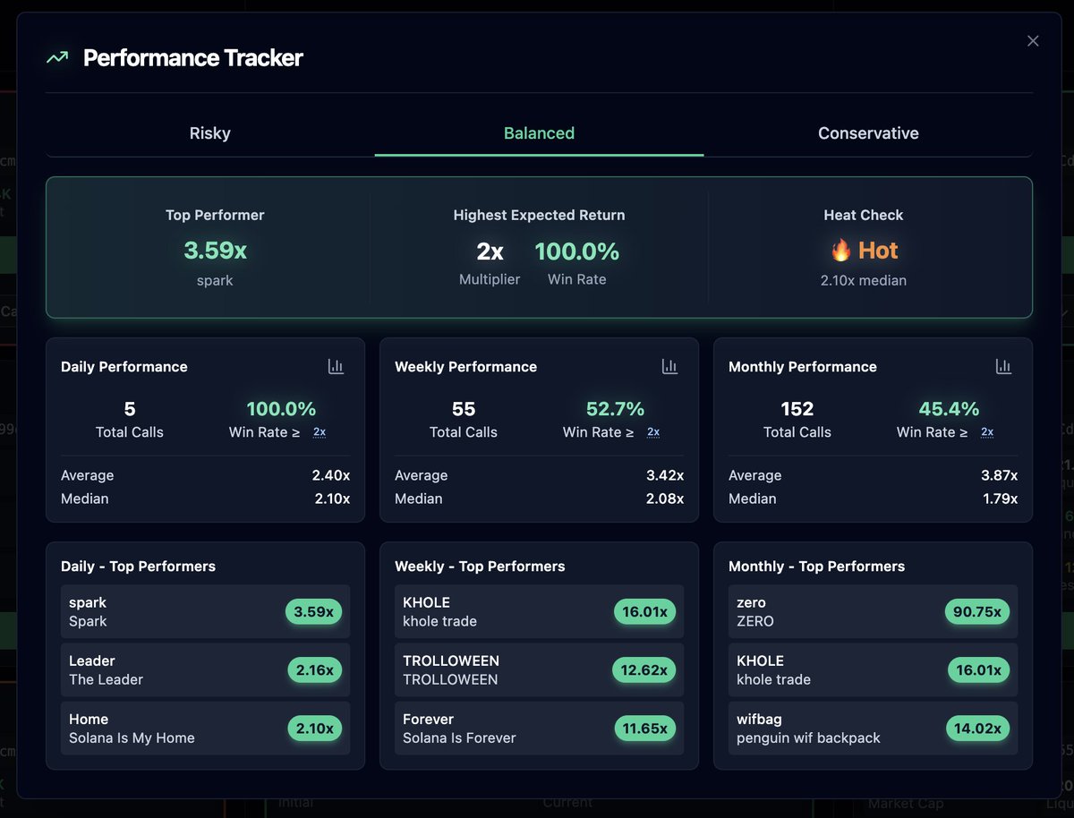
Task: Open the Weekly Performance chart icon
Action: [x=669, y=366]
